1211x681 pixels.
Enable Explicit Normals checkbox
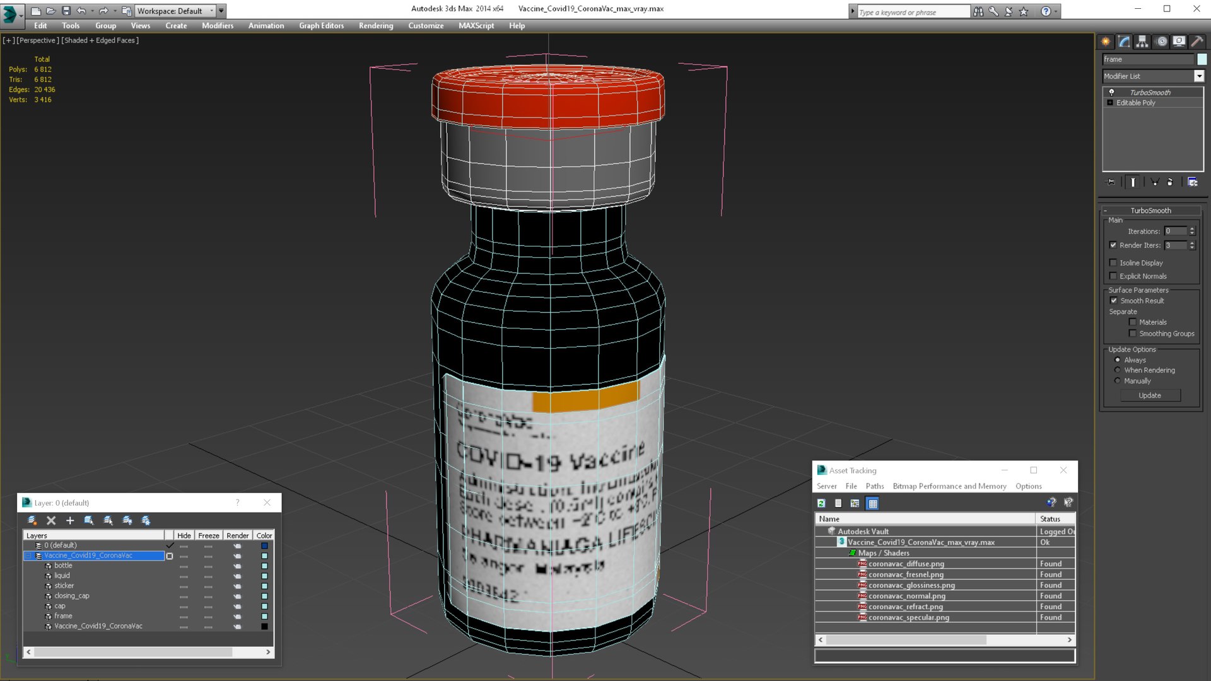click(1113, 276)
